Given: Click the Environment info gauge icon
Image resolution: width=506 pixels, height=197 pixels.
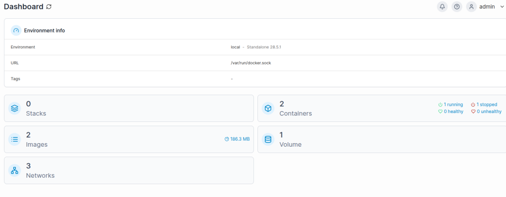Looking at the screenshot, I should (16, 31).
